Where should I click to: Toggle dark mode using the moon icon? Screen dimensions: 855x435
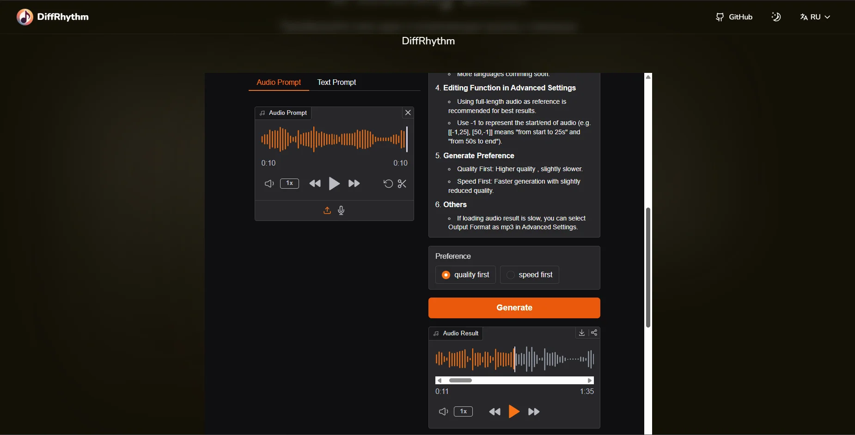tap(776, 17)
